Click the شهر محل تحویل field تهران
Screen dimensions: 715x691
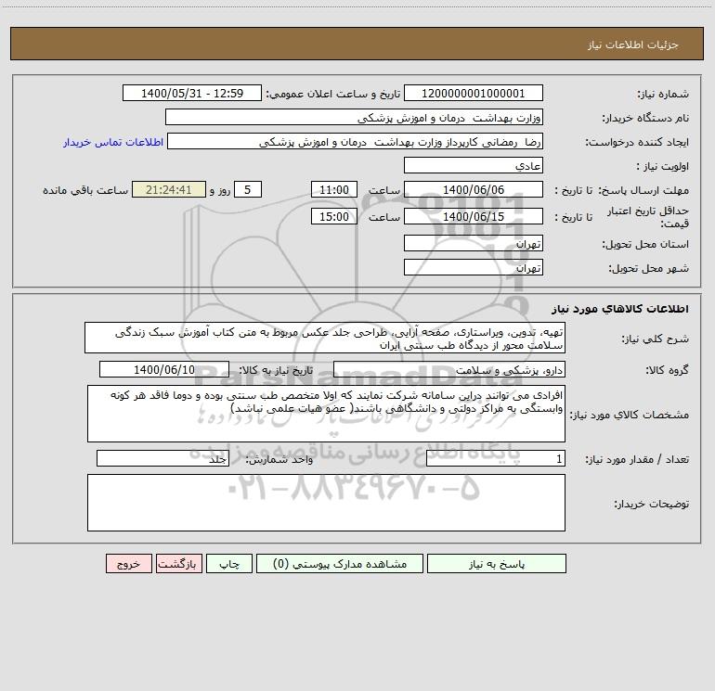[x=474, y=267]
